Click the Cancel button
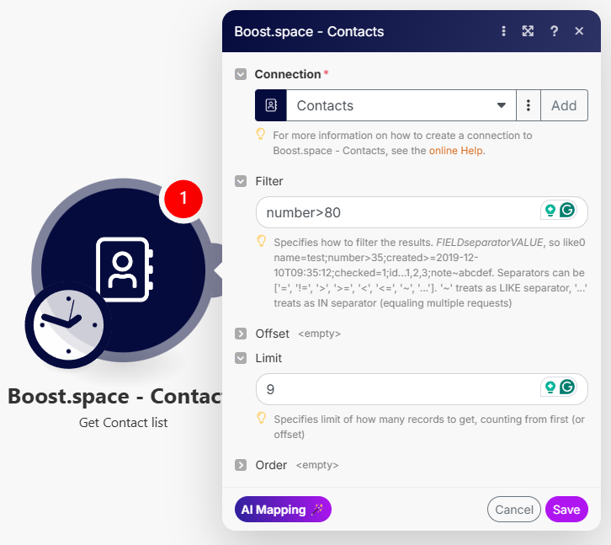The height and width of the screenshot is (545, 611). point(513,510)
